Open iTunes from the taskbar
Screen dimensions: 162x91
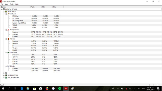[x=53, y=88]
